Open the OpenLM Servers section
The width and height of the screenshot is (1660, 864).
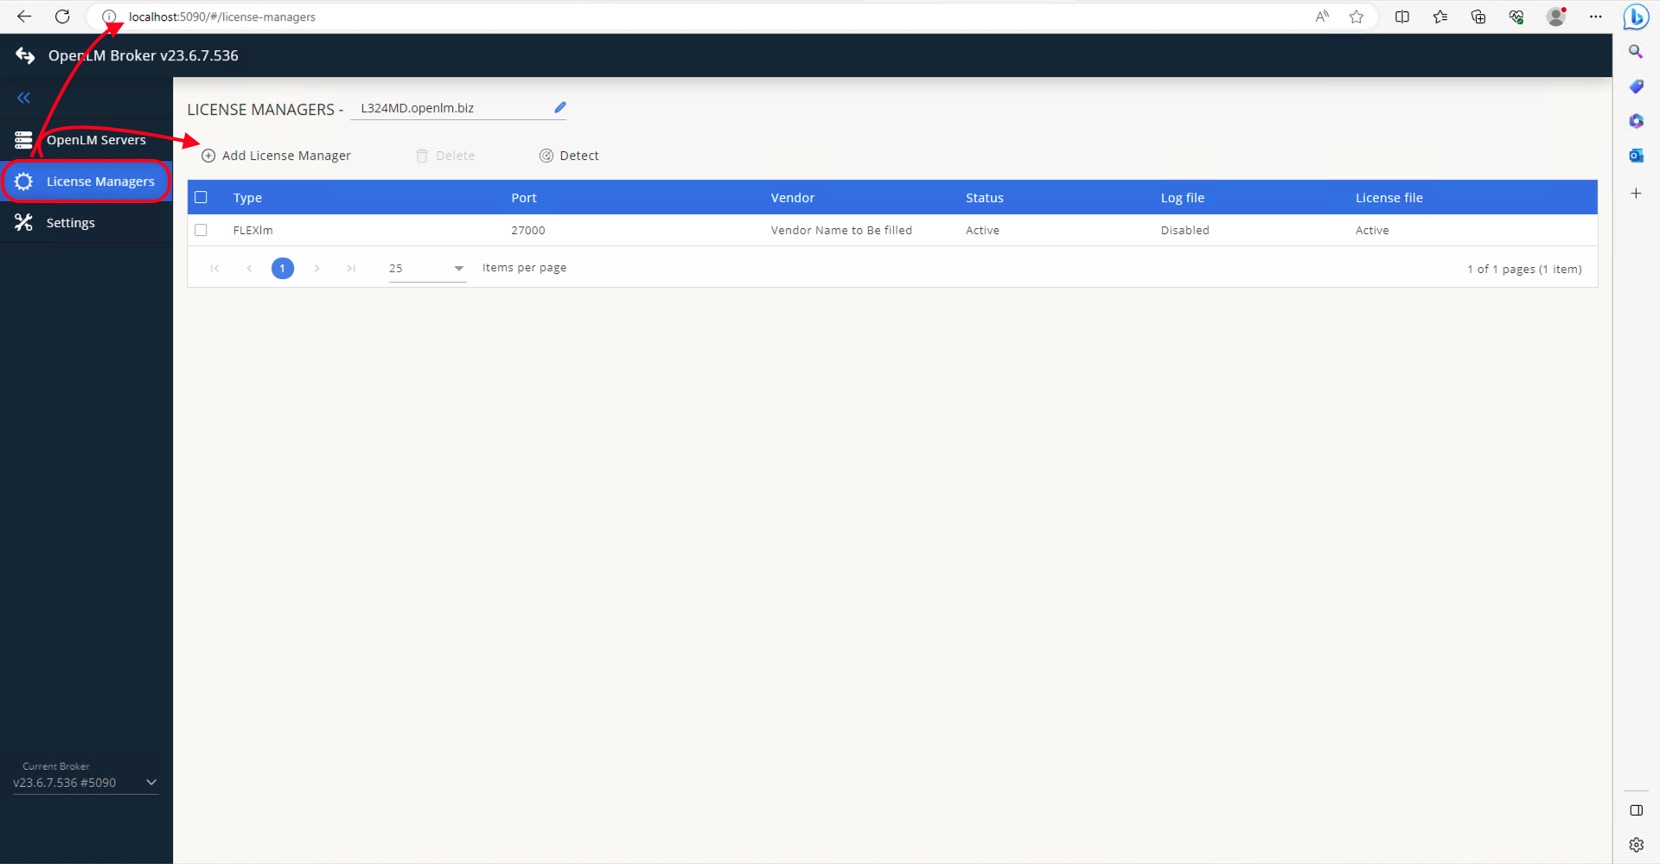pyautogui.click(x=95, y=139)
